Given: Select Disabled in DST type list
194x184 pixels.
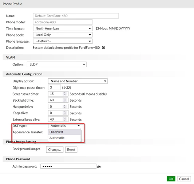Looking at the screenshot, I should coord(64,132).
